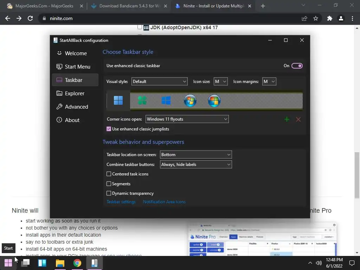Uncheck Use enhanced classic jumplists
Image resolution: width=360 pixels, height=270 pixels.
(x=109, y=129)
